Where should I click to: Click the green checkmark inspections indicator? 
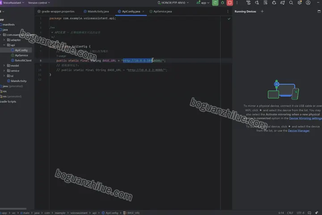[x=229, y=19]
